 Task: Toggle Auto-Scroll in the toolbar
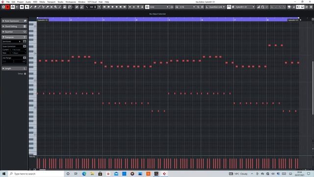click(x=13, y=7)
